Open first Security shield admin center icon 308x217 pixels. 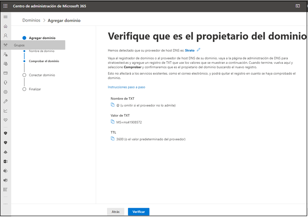pos(5,133)
